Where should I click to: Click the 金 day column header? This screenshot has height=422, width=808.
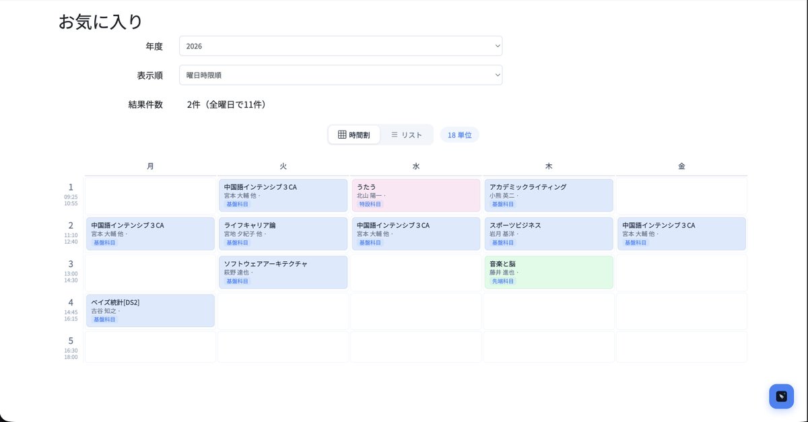681,166
